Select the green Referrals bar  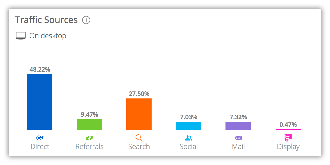point(89,125)
